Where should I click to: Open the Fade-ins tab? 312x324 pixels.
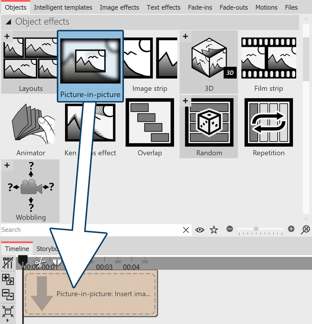point(200,7)
